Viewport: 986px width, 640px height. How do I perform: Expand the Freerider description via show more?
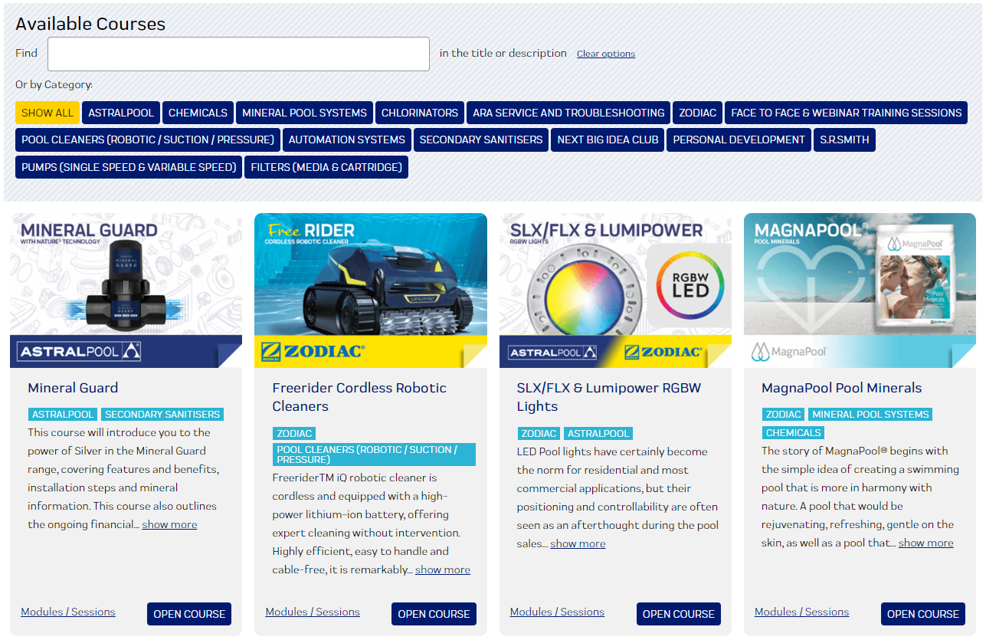pos(443,569)
